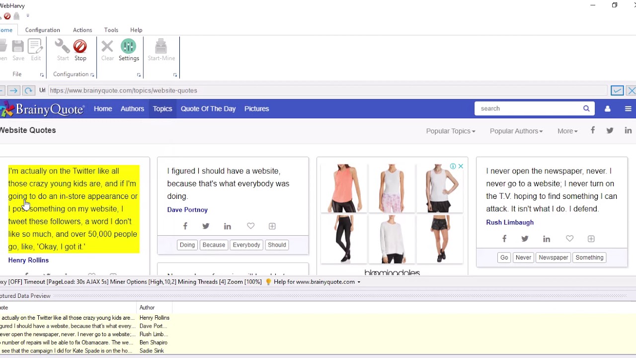Click the Newspaper tag
636x358 pixels.
(554, 258)
